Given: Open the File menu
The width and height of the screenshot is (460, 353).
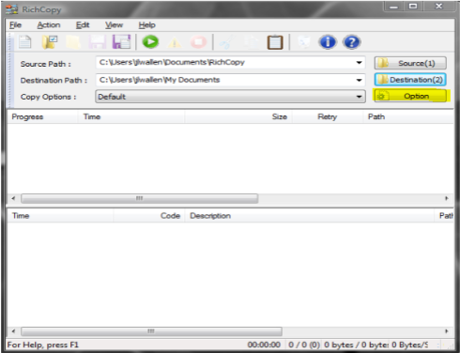Looking at the screenshot, I should tap(15, 25).
